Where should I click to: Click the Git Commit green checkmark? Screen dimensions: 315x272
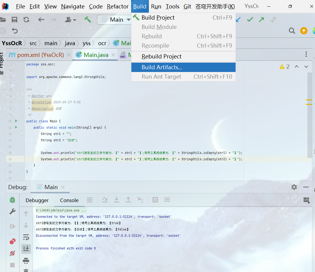250,19
